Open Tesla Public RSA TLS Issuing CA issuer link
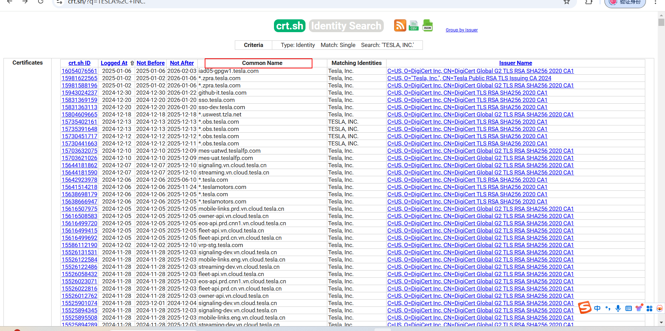Viewport: 665px width, 331px height. [x=469, y=78]
